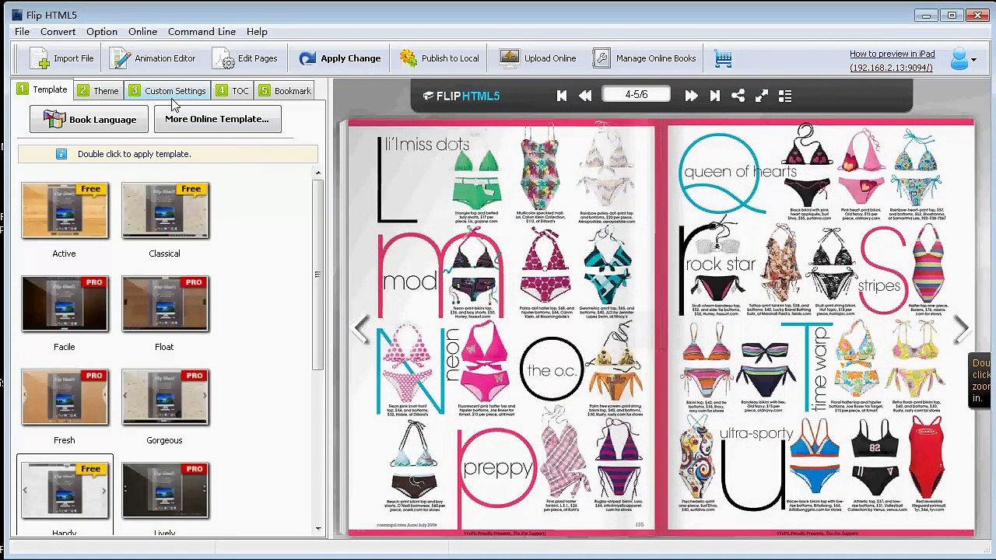Open the account dropdown arrow

pos(973,60)
